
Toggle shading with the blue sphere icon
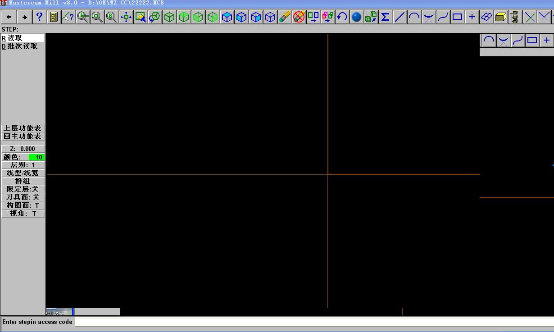(x=357, y=17)
